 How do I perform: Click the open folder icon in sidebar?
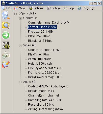6,25
